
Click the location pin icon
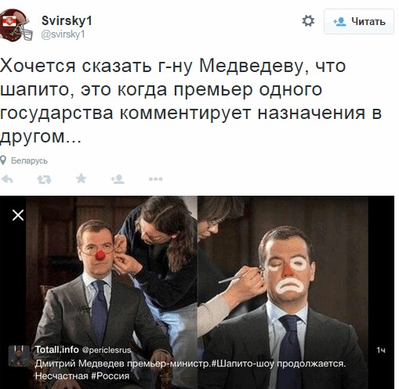[3, 160]
